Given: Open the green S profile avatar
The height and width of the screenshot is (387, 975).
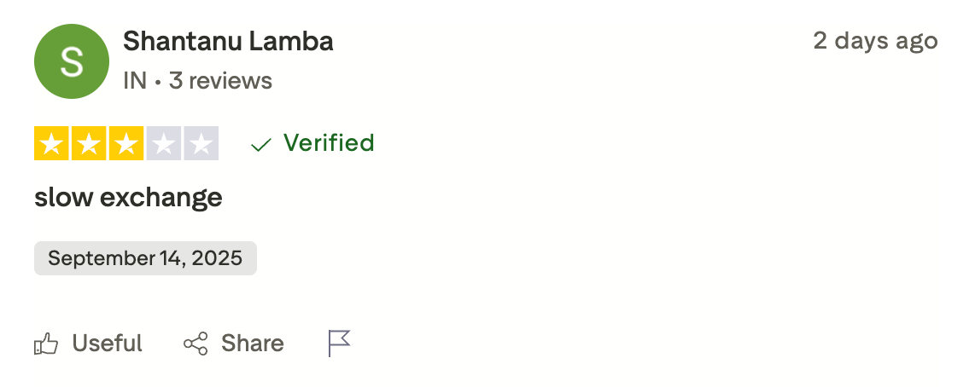Looking at the screenshot, I should tap(72, 61).
